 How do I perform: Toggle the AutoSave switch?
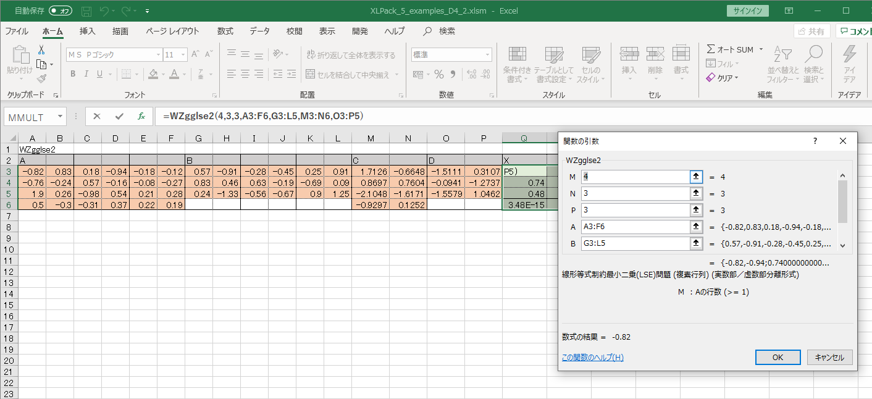(60, 11)
